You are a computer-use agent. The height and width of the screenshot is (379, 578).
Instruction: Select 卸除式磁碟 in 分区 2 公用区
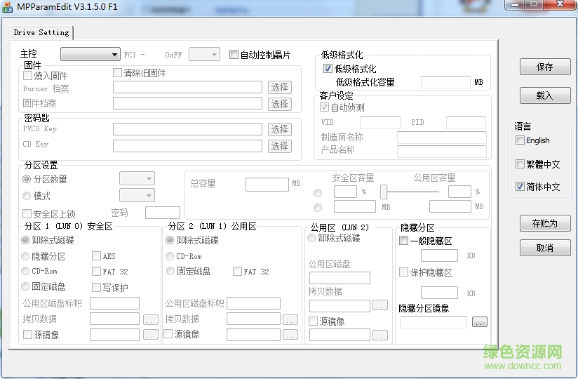pyautogui.click(x=170, y=240)
